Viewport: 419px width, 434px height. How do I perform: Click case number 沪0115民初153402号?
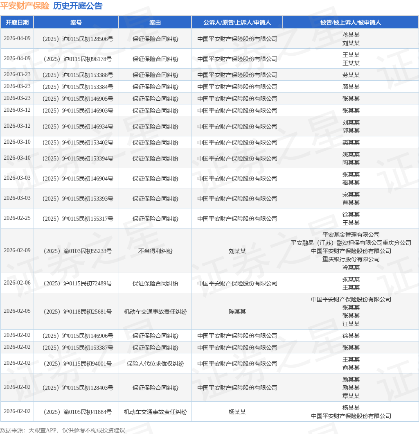[78, 142]
